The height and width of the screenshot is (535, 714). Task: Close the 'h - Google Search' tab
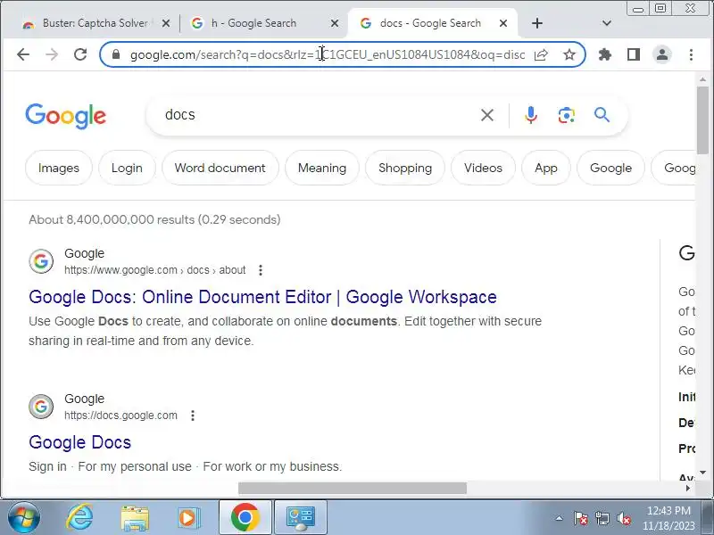pos(335,23)
